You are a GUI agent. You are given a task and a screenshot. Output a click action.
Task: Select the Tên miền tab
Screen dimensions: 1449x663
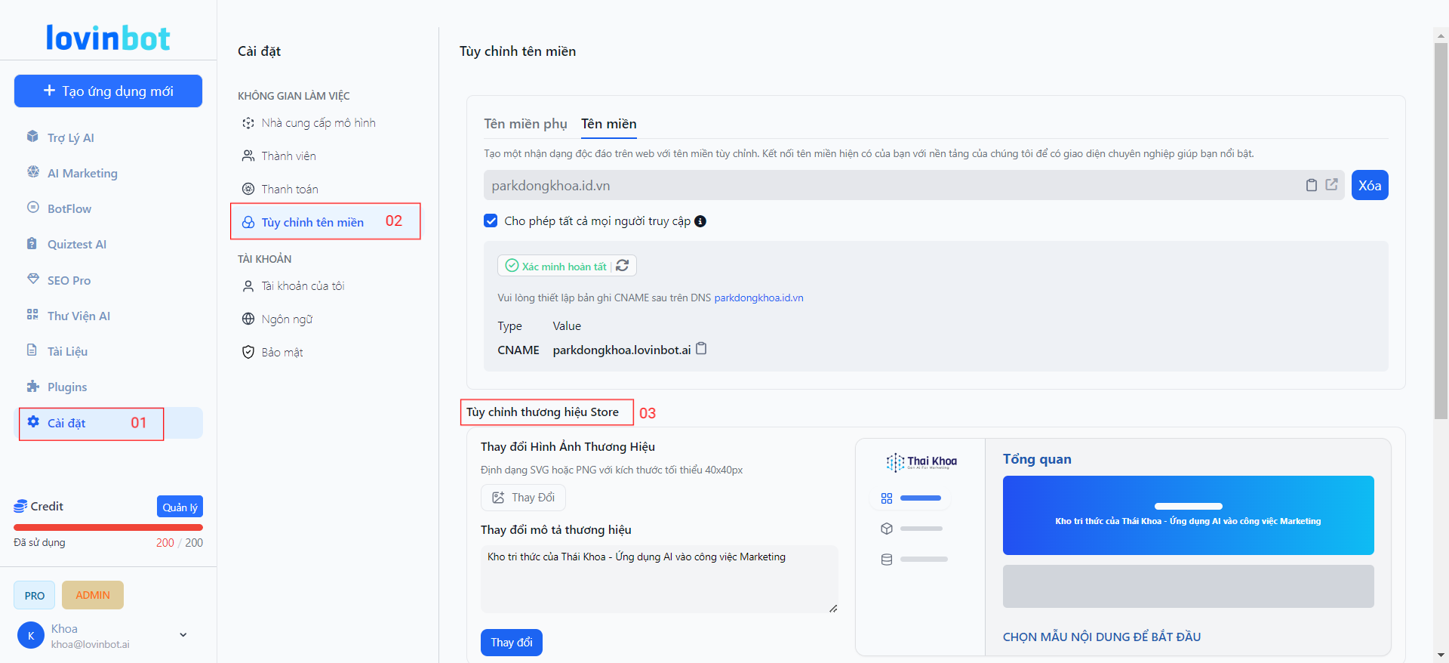point(608,124)
